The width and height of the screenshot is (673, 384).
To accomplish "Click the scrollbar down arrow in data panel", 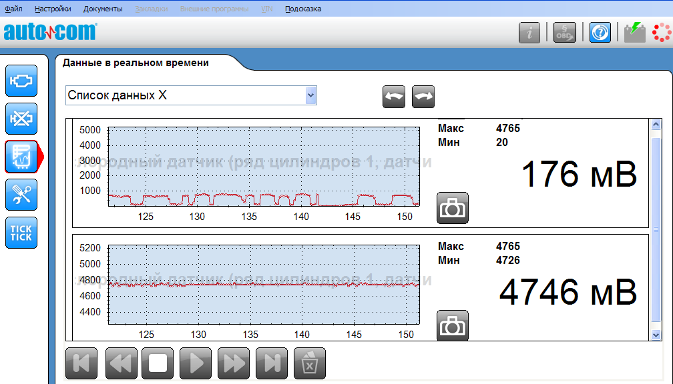I will 656,333.
